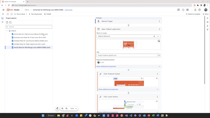Open options for Open 'UiBank' application

click(160, 29)
